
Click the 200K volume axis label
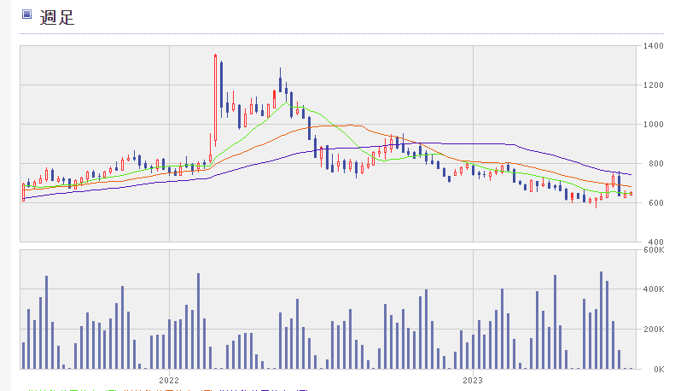655,330
